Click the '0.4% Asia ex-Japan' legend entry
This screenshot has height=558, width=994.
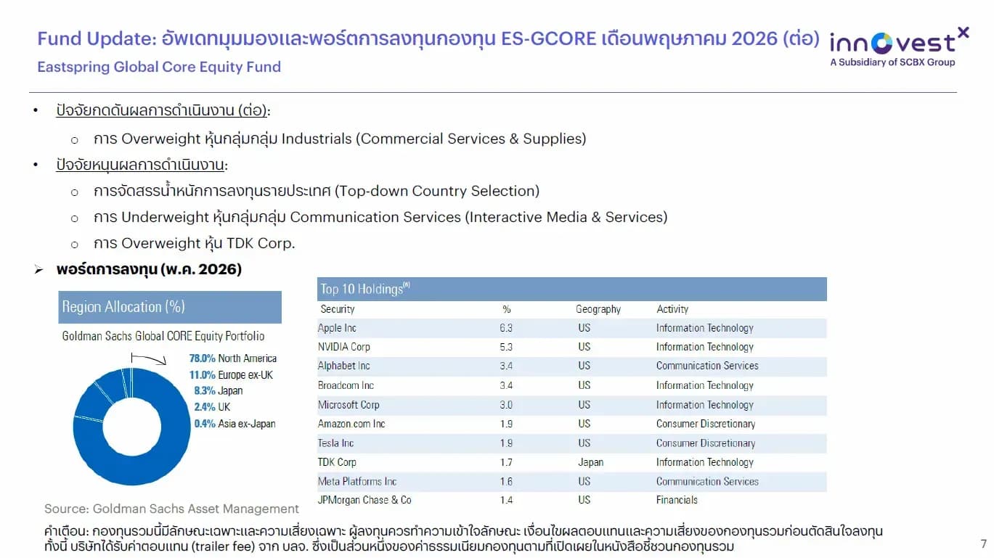(x=235, y=424)
